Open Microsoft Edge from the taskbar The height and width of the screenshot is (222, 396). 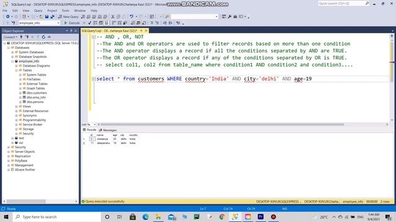(x=145, y=216)
